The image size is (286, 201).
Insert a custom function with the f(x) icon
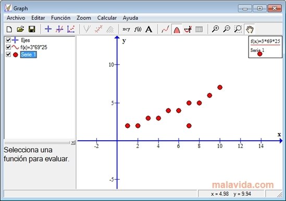(x=138, y=29)
